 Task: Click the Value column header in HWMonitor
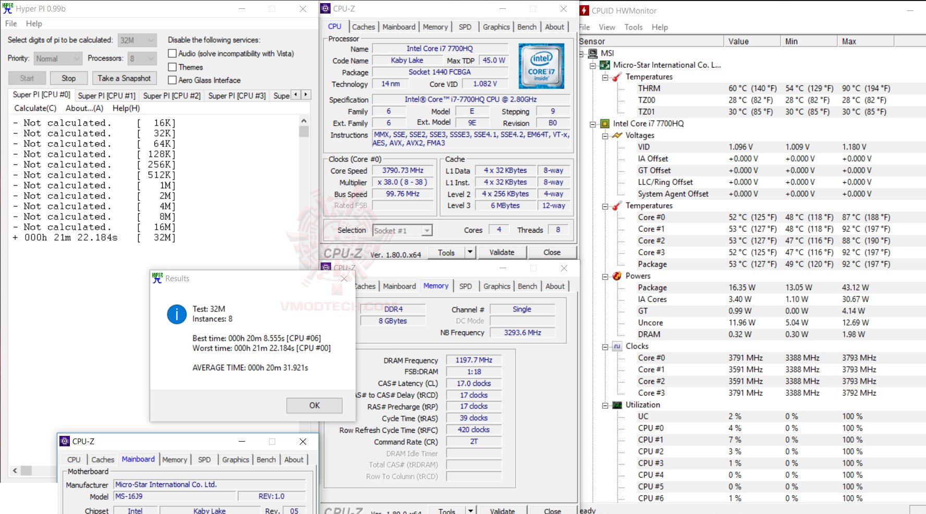tap(752, 41)
